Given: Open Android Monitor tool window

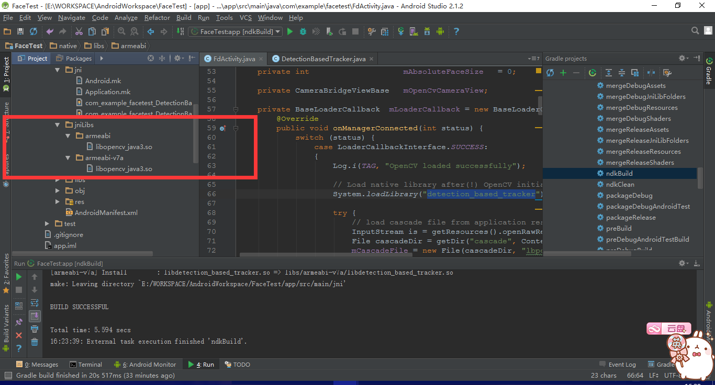Looking at the screenshot, I should (x=146, y=365).
